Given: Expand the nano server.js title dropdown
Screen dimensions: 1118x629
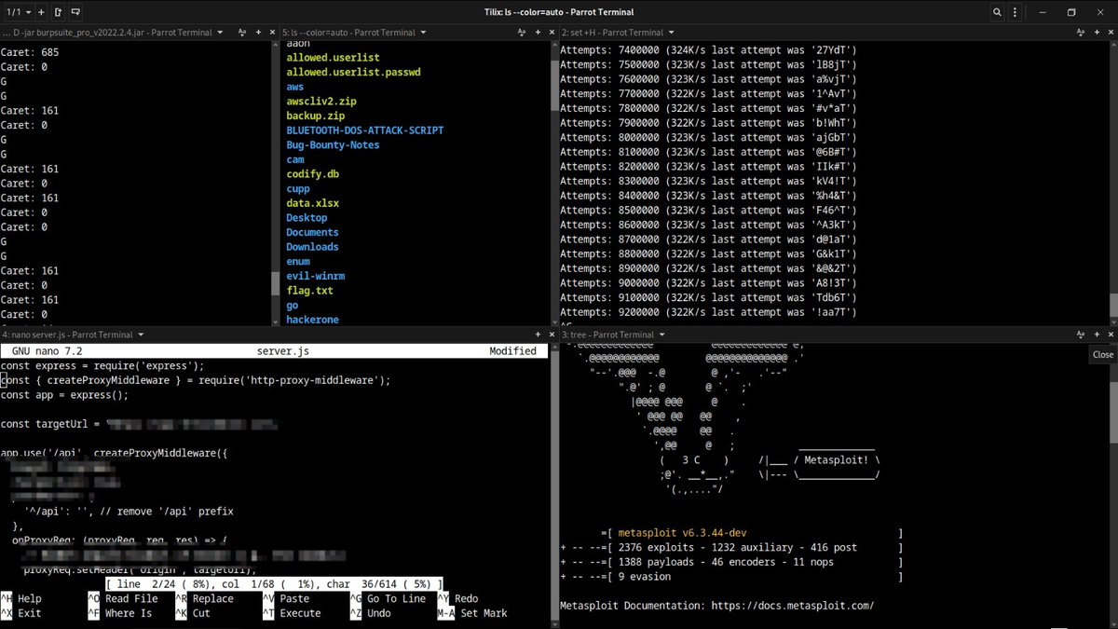Looking at the screenshot, I should (140, 335).
